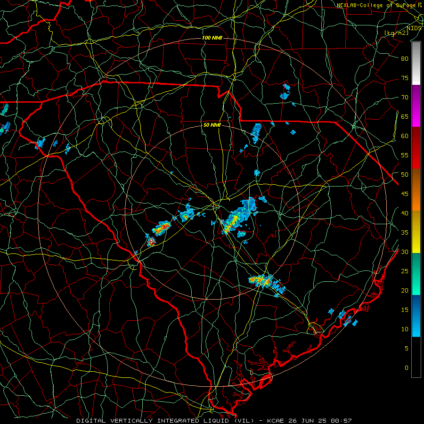Click the 15 value on the color scale

point(405,310)
